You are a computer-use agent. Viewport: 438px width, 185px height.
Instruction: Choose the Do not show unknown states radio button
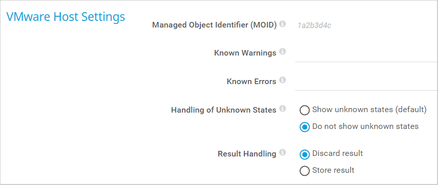pos(305,127)
